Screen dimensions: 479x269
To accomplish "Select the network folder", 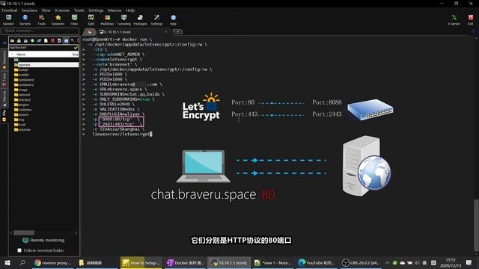I will point(22,95).
